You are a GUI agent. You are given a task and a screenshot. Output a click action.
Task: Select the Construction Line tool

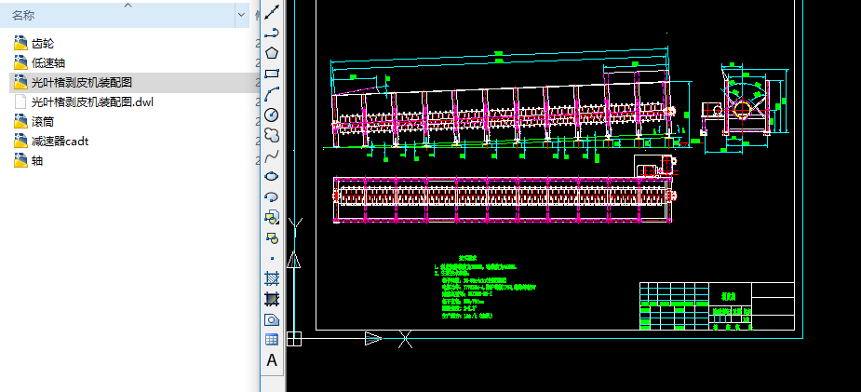pyautogui.click(x=272, y=11)
